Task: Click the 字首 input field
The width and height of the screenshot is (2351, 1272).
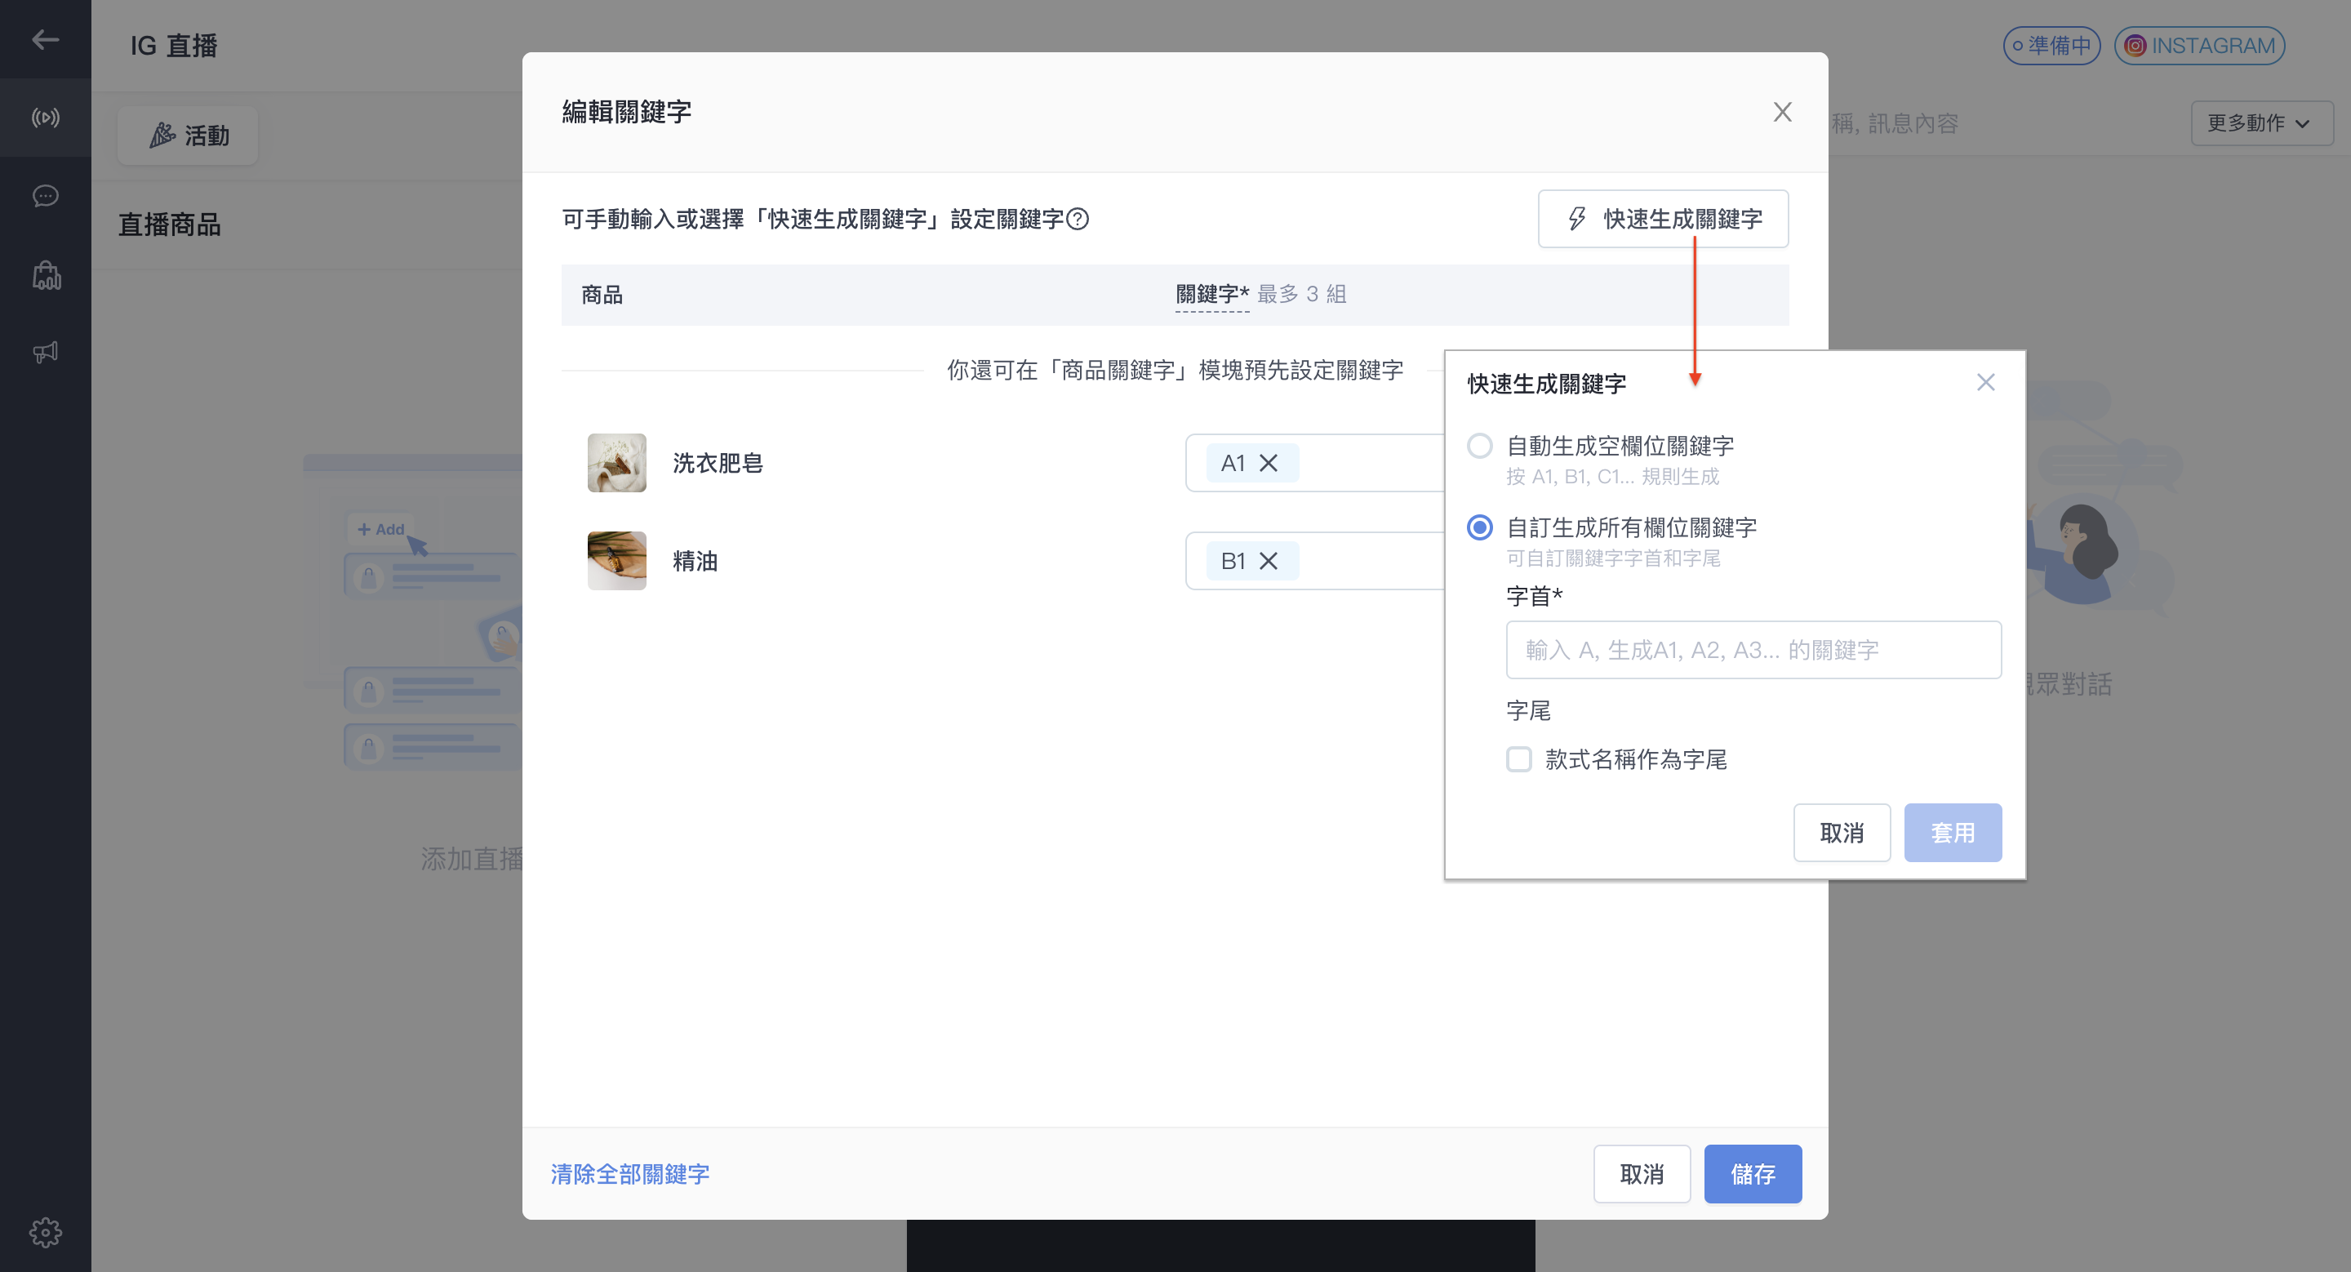Action: (x=1753, y=650)
